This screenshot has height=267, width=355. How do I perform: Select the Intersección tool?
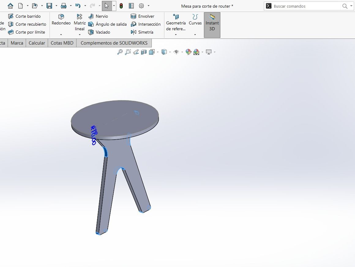[x=146, y=24]
